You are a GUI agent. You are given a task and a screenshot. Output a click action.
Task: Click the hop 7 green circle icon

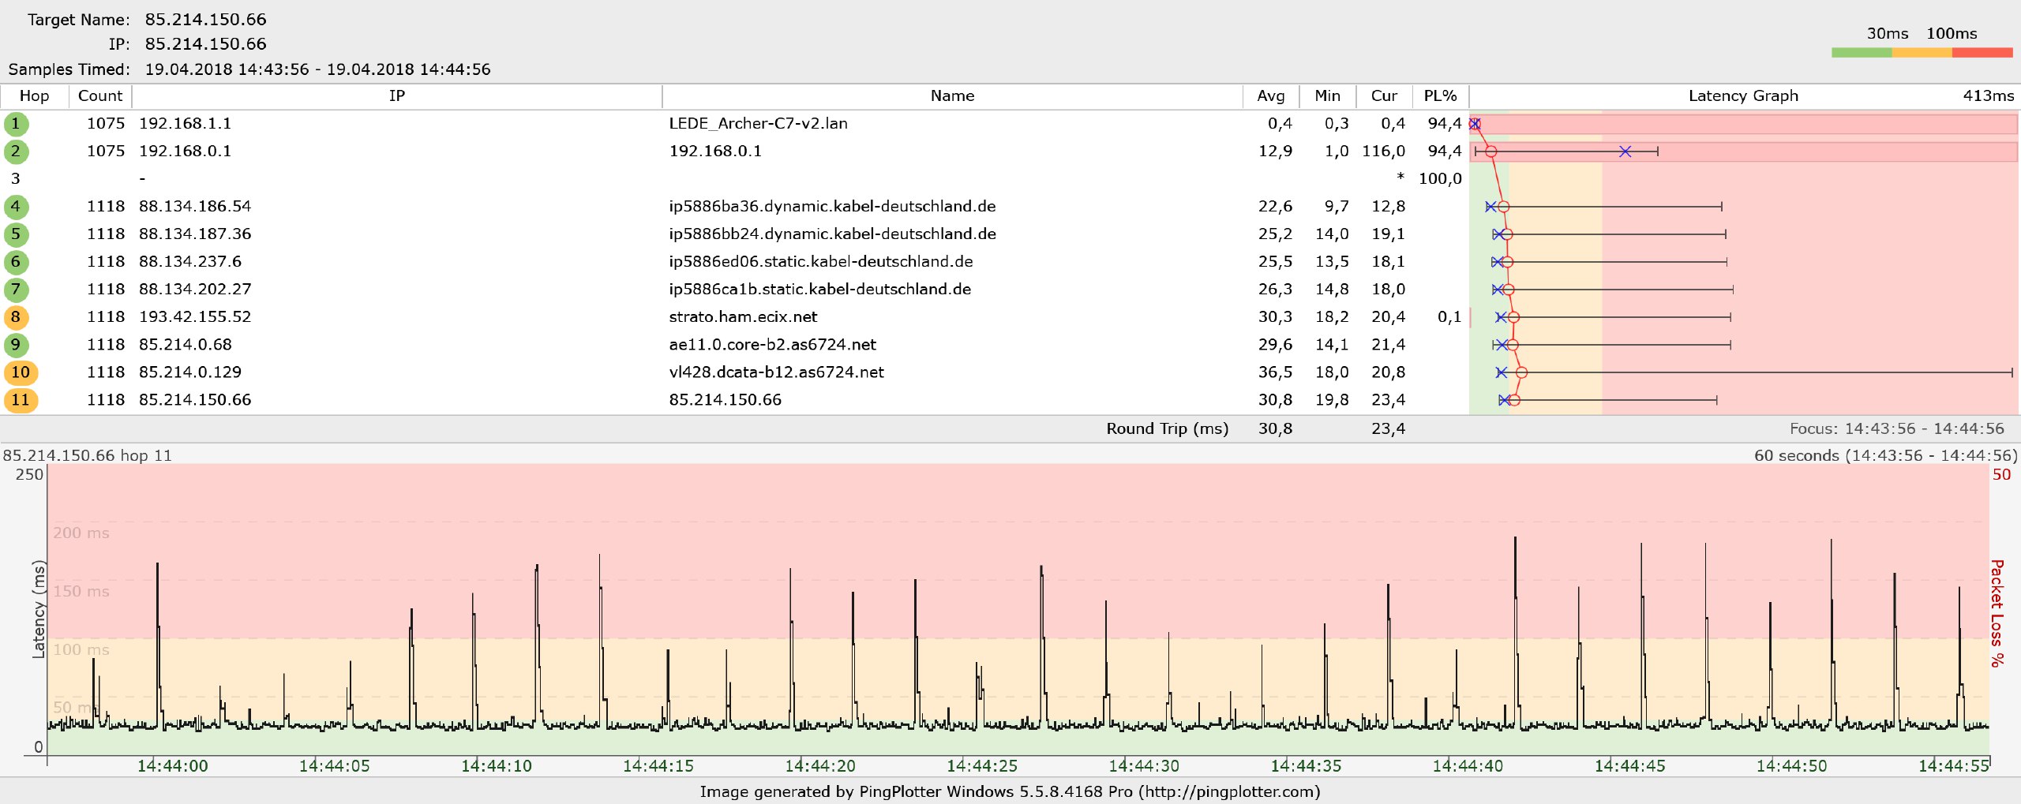16,290
